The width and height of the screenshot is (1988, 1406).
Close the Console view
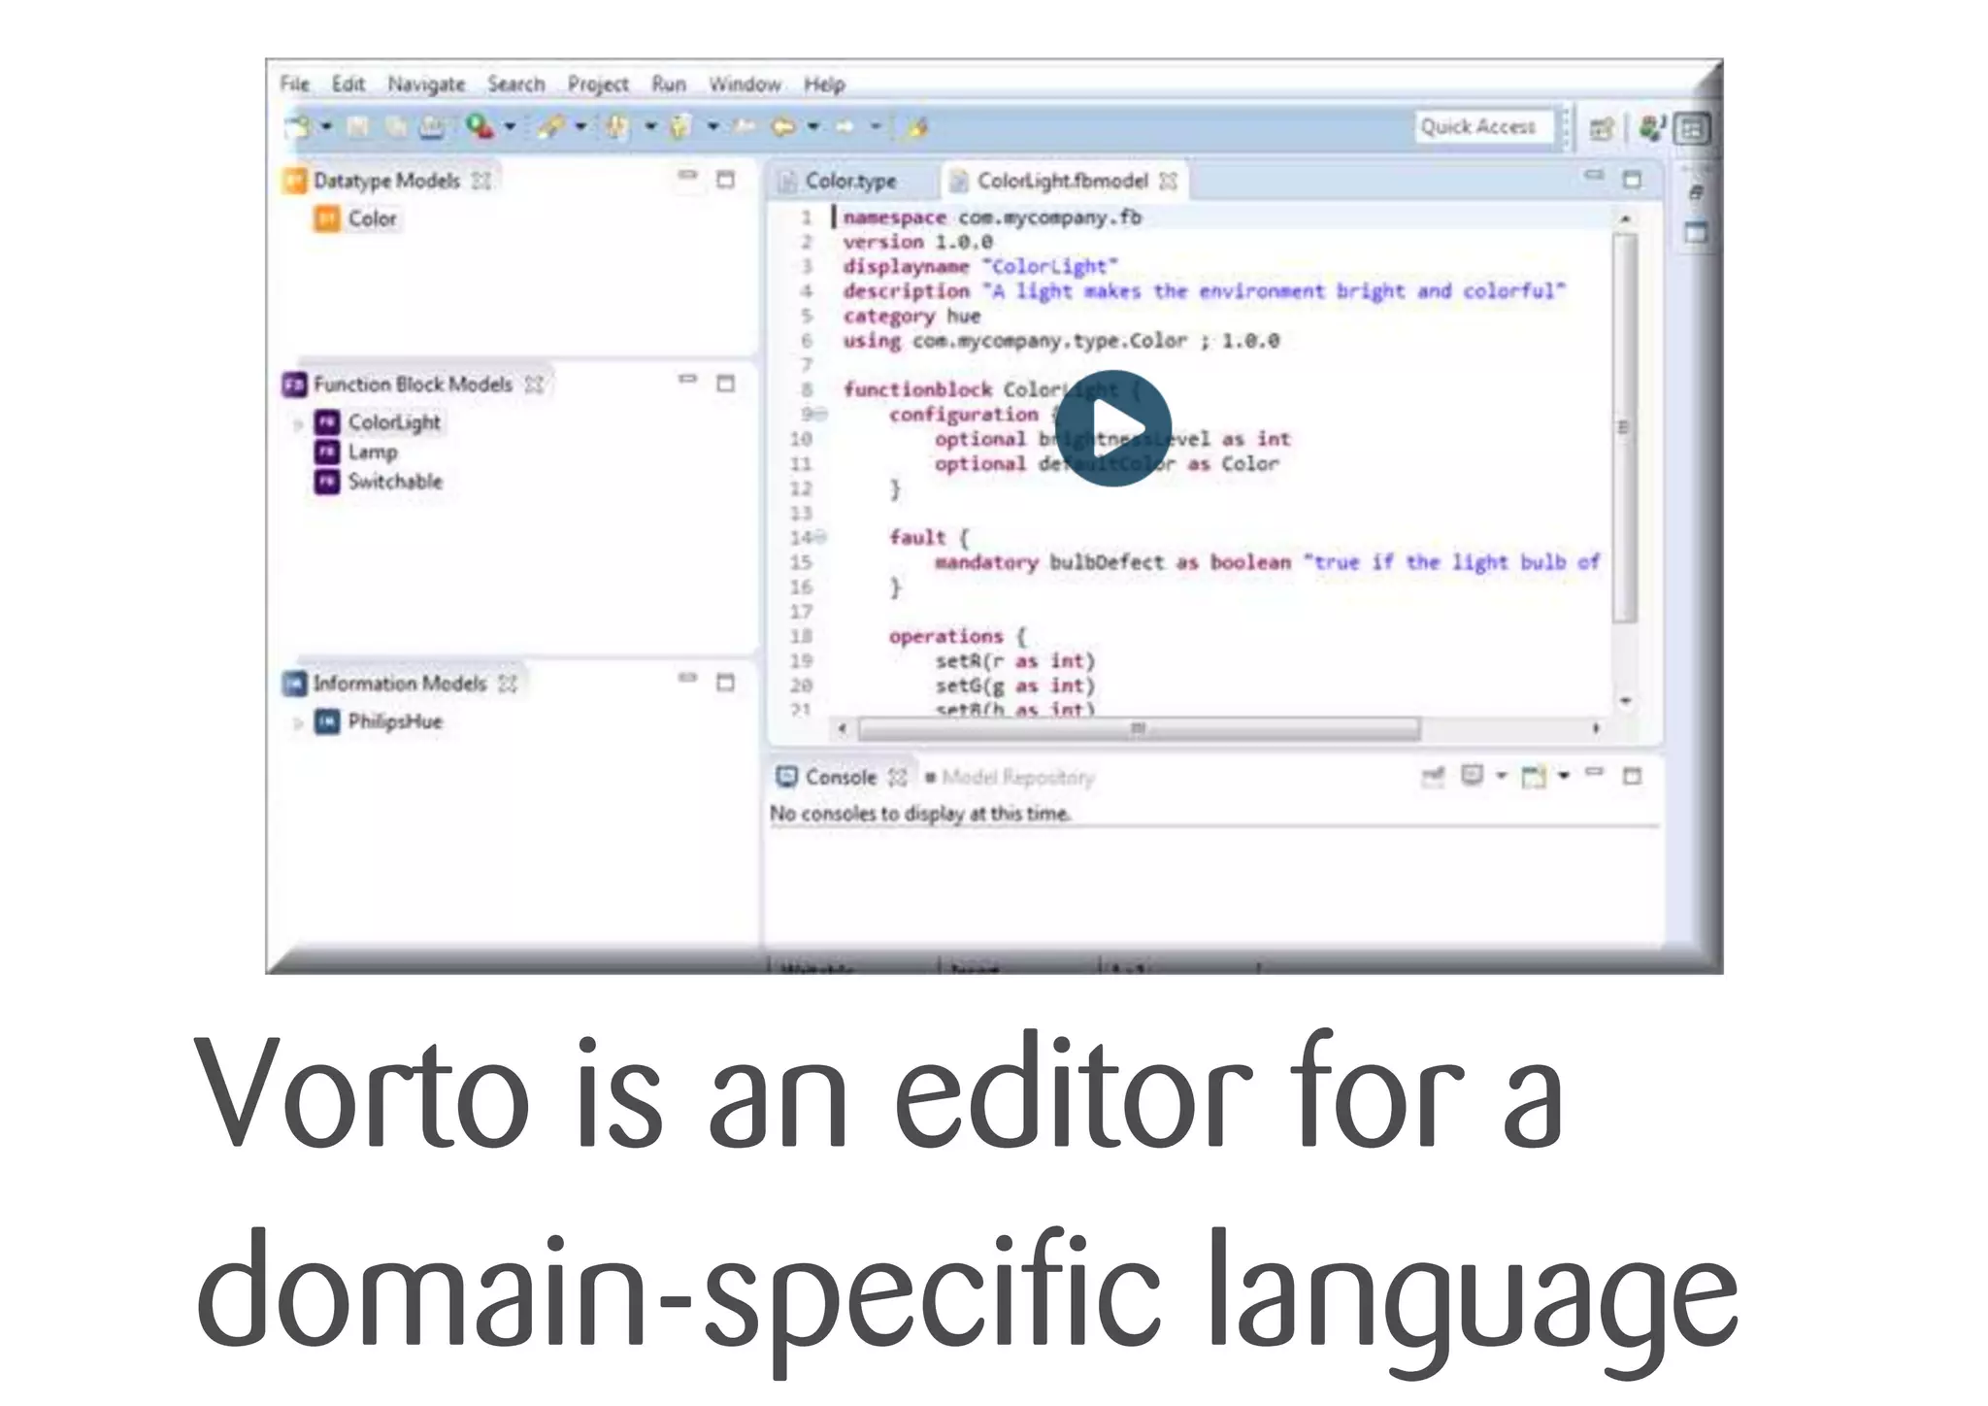[898, 778]
